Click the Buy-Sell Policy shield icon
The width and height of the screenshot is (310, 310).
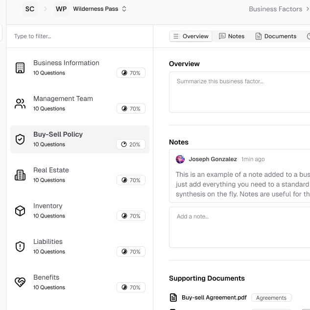(20, 140)
